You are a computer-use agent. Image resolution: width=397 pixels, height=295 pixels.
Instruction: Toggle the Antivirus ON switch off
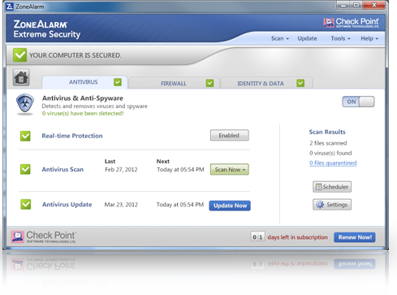coord(358,102)
